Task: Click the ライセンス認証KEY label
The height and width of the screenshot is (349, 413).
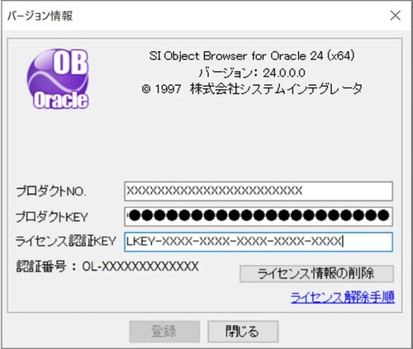Action: pos(65,241)
